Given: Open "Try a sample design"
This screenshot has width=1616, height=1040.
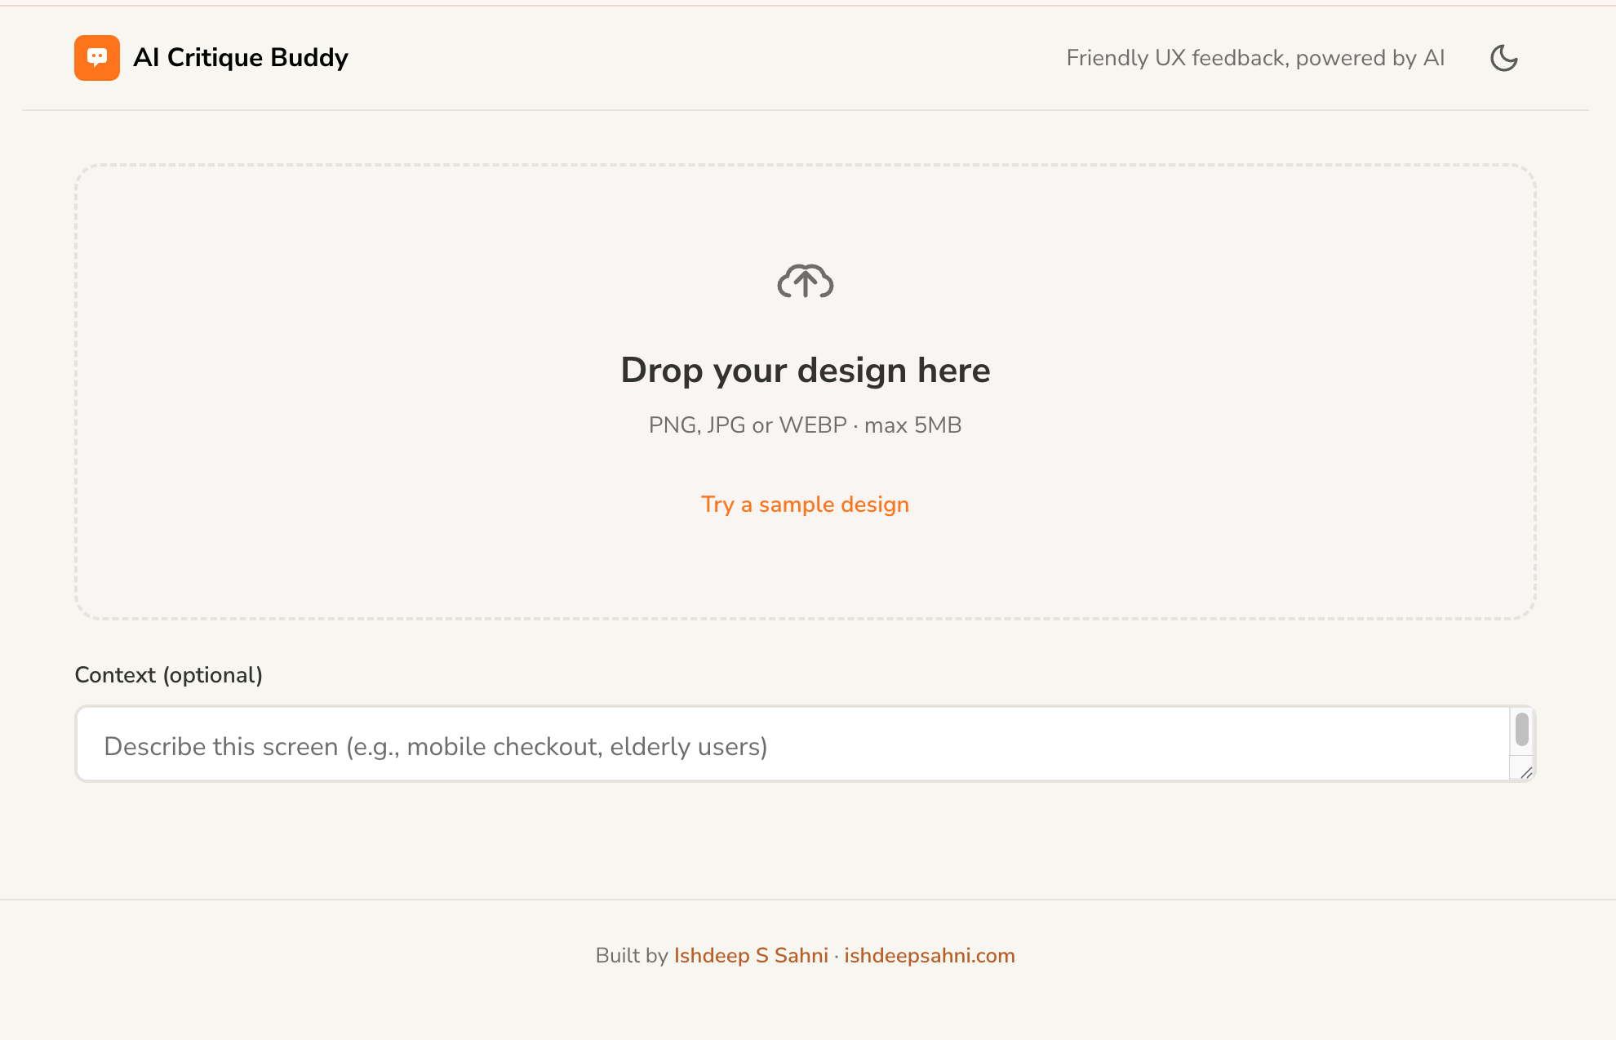Looking at the screenshot, I should tap(805, 504).
